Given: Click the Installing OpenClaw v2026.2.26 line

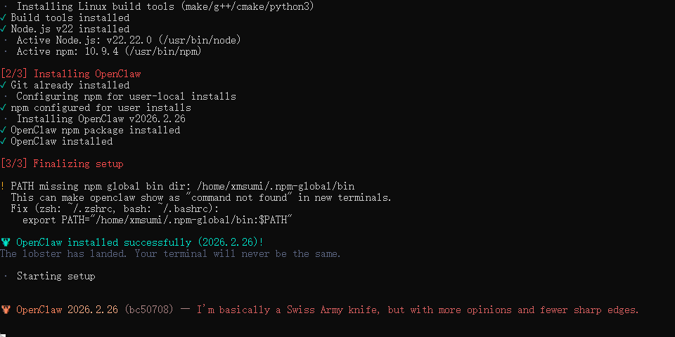Looking at the screenshot, I should tap(101, 119).
